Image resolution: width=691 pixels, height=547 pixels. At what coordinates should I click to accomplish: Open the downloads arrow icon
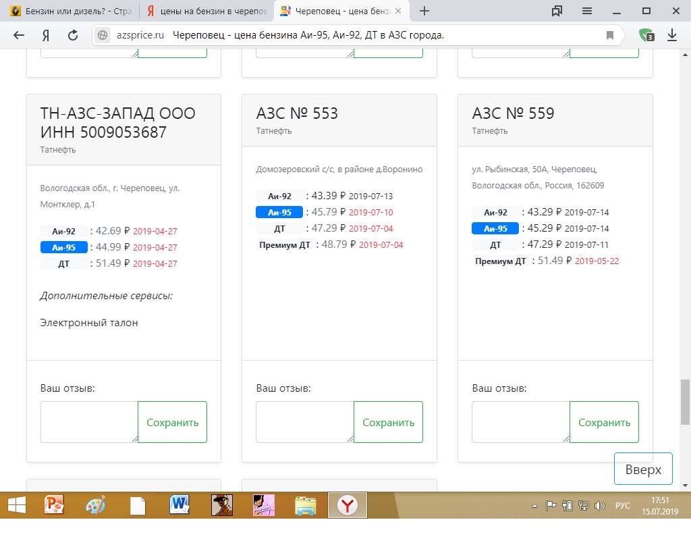click(x=672, y=35)
